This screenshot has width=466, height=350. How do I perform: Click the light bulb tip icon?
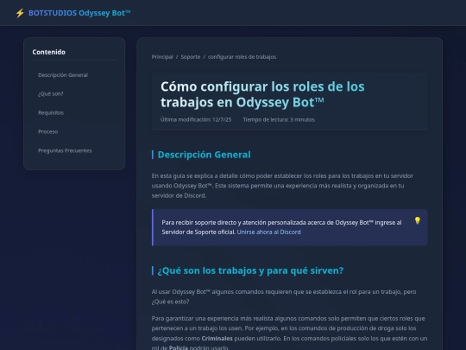tap(418, 220)
